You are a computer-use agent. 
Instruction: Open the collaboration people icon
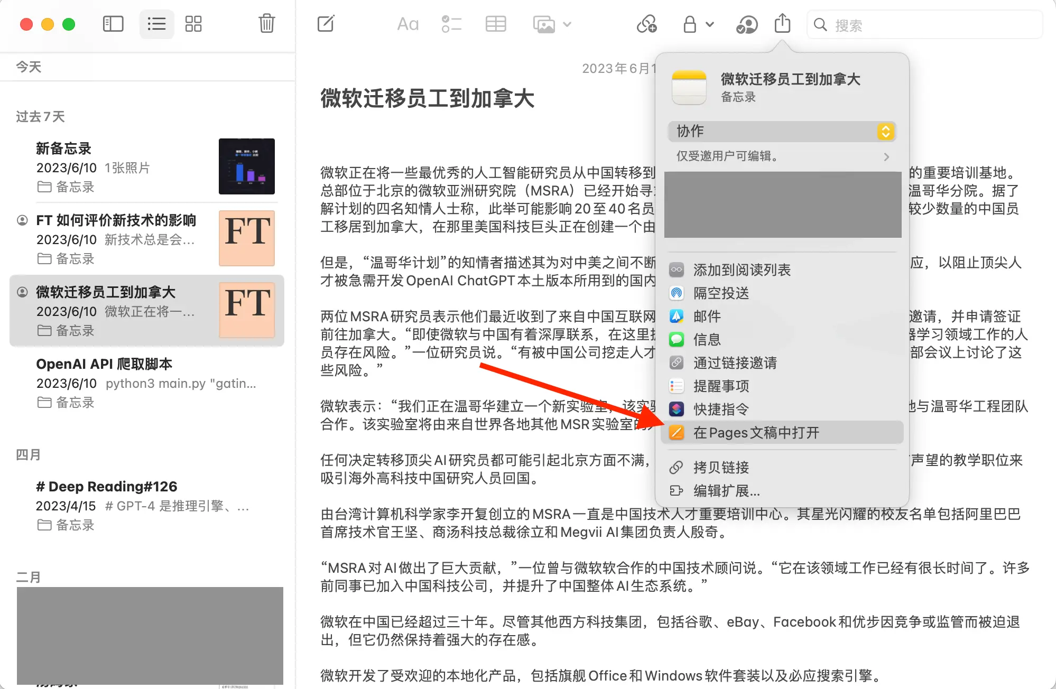point(746,24)
